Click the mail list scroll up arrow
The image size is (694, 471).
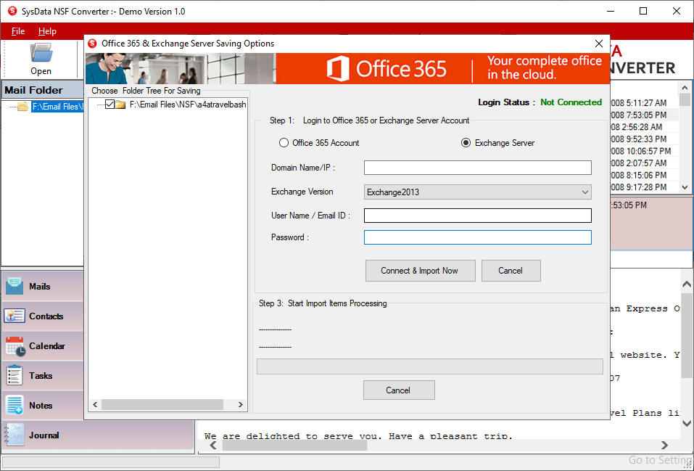[x=685, y=88]
